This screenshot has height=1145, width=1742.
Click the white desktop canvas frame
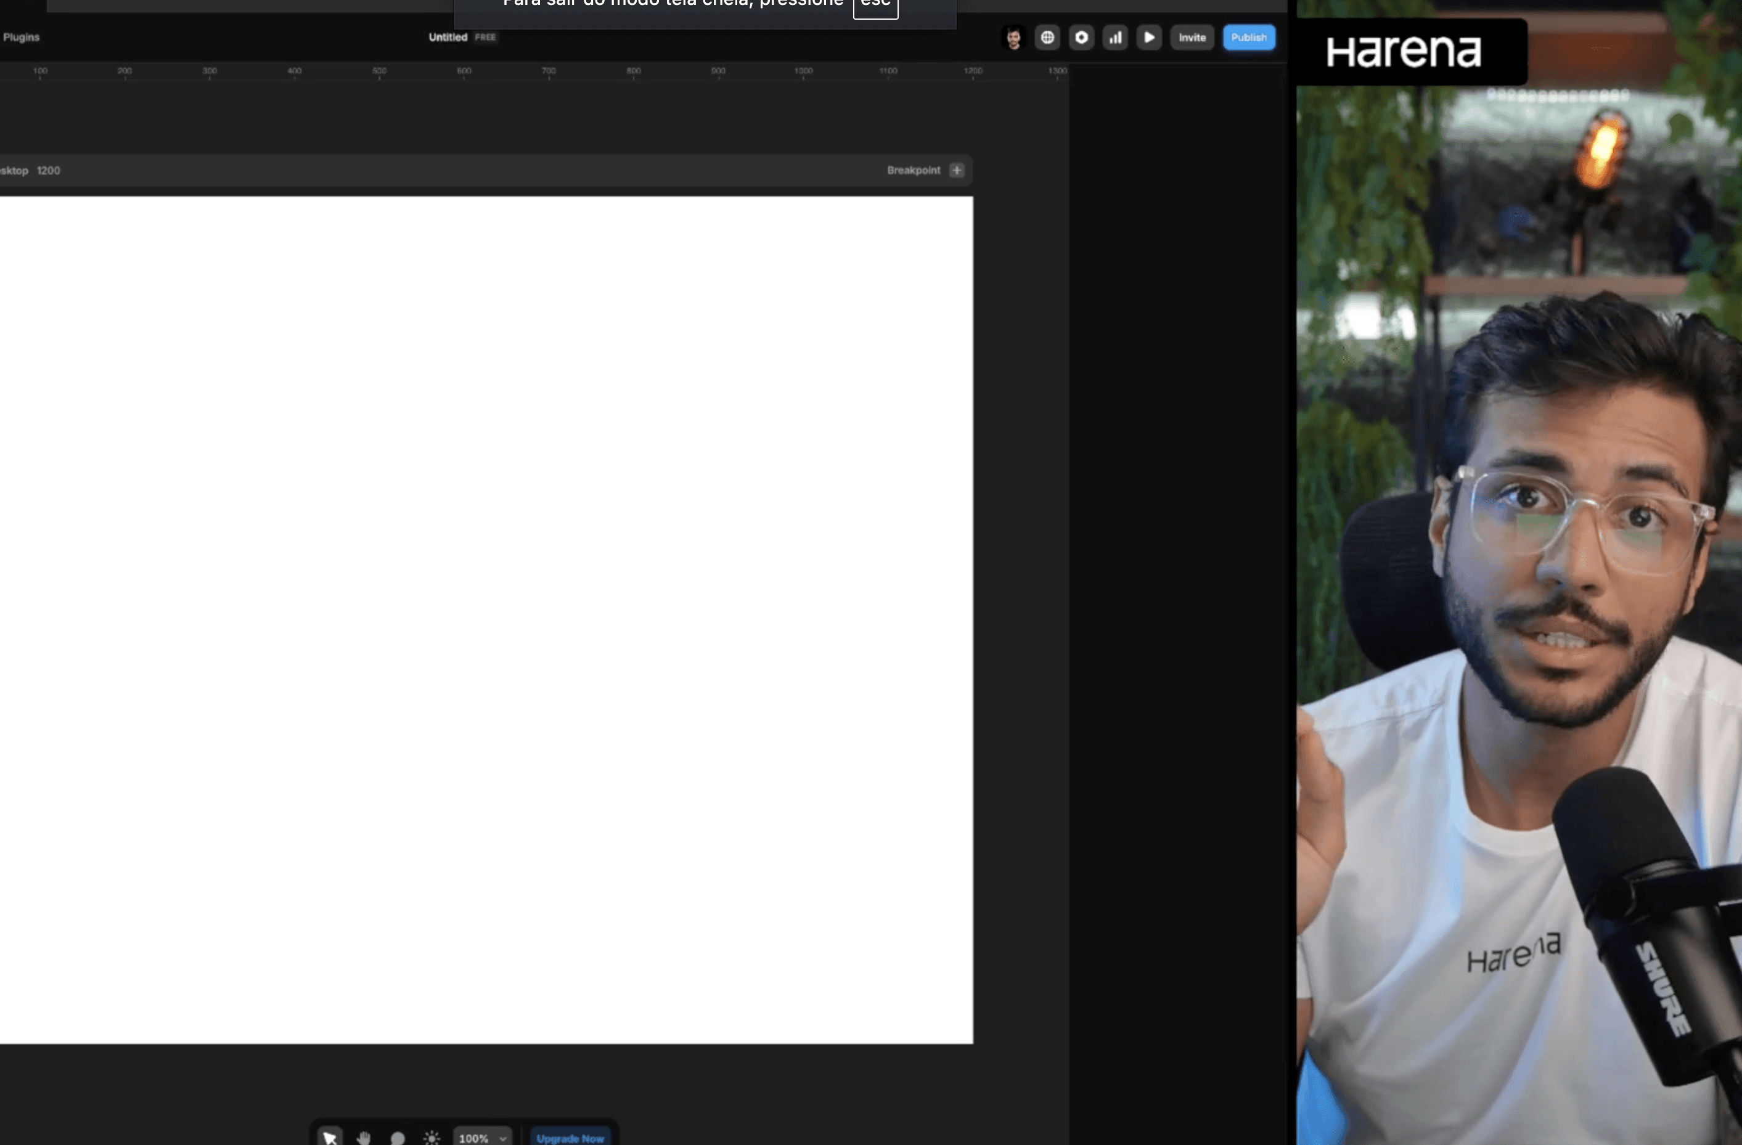click(486, 620)
